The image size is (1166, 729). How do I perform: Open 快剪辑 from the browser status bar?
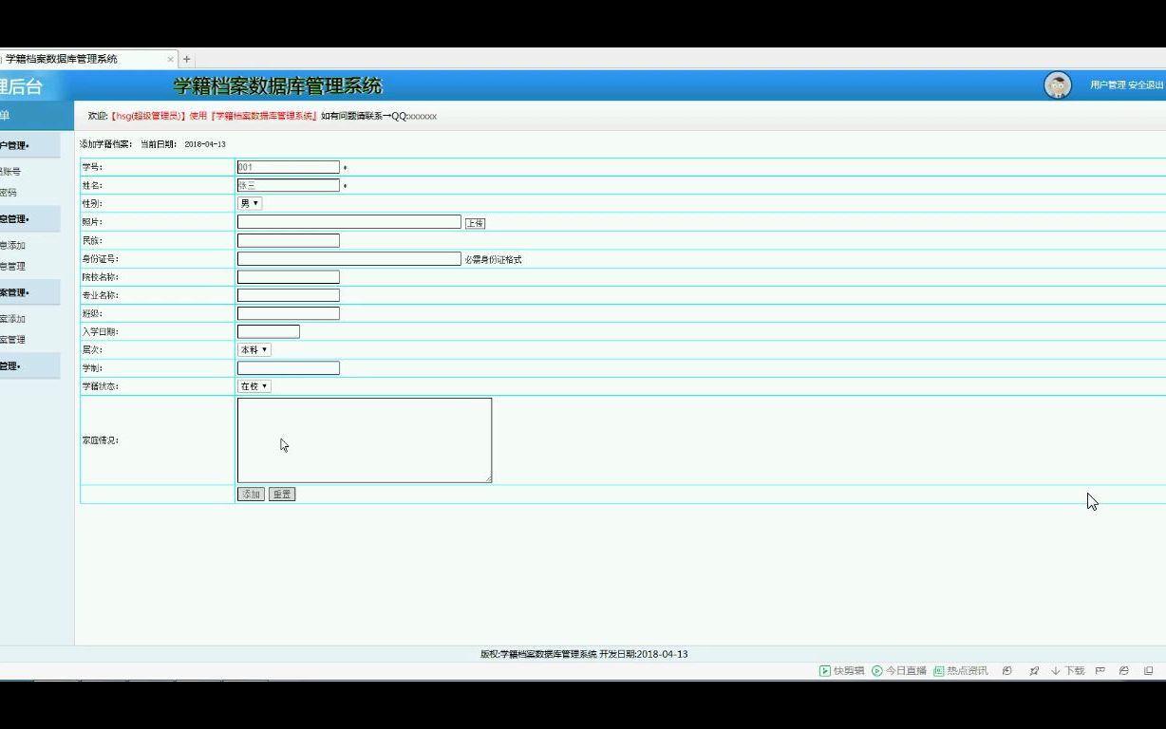pos(839,670)
